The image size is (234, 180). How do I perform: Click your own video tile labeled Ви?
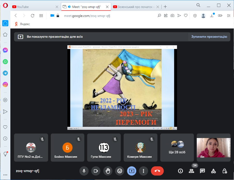214,148
